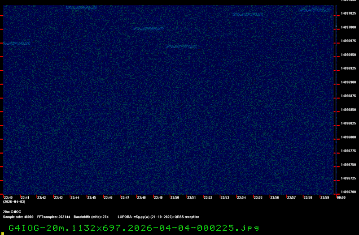Click the 23:59 time axis label

324,197
